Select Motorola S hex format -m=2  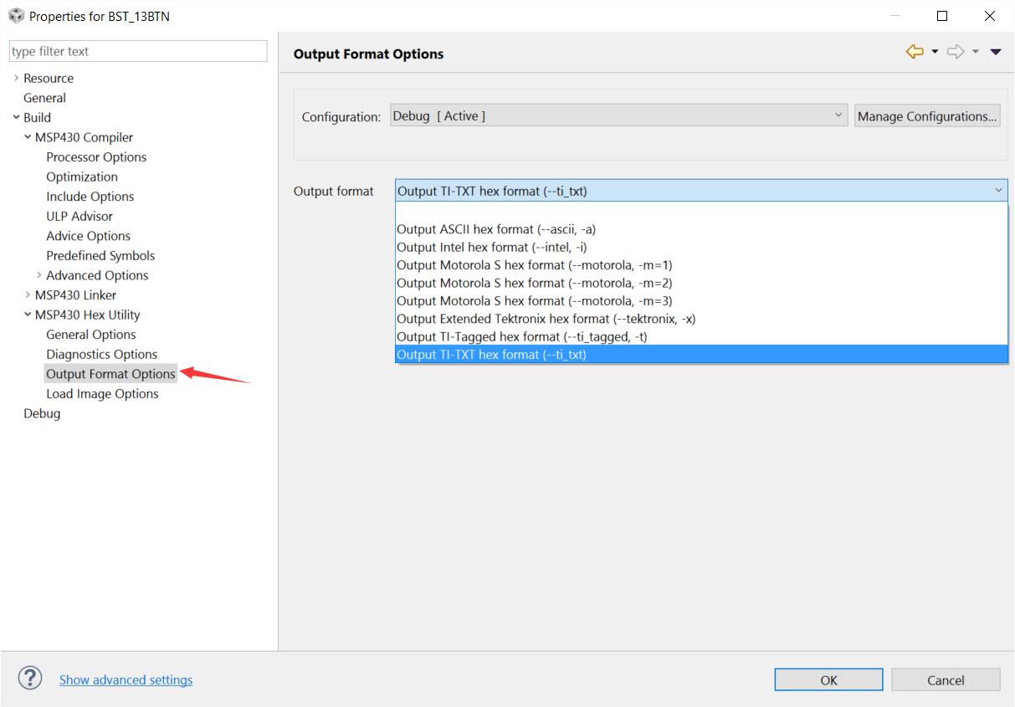tap(534, 283)
